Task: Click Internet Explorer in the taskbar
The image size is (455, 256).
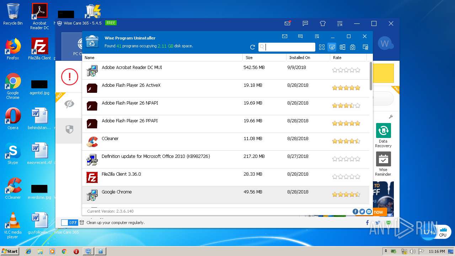Action: tap(28, 251)
